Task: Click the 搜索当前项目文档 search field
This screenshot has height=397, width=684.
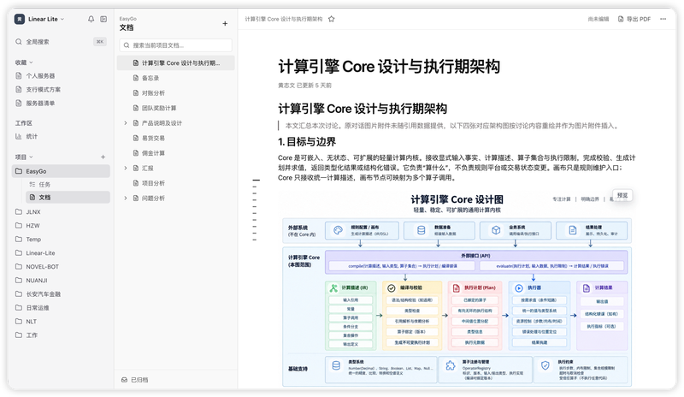Action: (176, 45)
